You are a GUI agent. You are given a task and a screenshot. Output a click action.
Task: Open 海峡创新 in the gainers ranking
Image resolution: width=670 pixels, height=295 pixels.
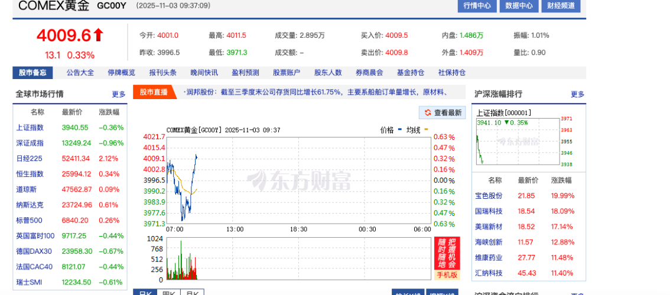tap(489, 242)
